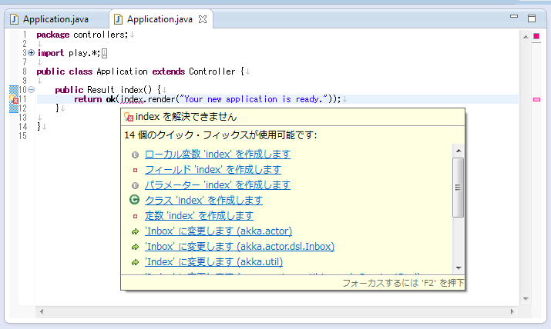
Task: Click 'package controllers;' on line 1
Action: pyautogui.click(x=82, y=35)
